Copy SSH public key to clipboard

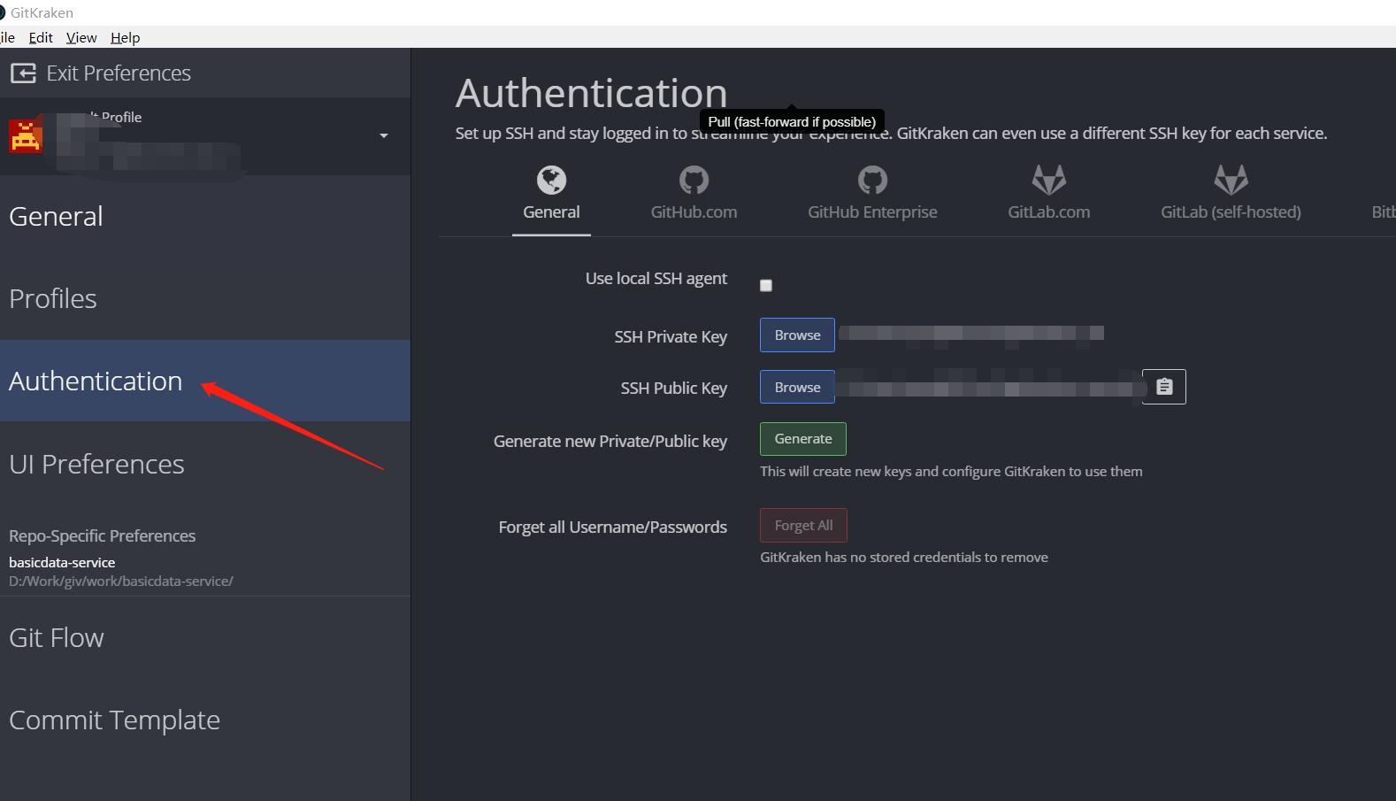pyautogui.click(x=1164, y=387)
